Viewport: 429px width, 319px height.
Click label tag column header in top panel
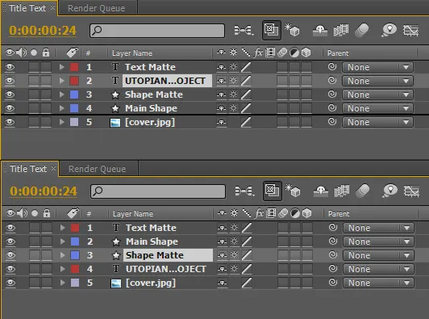pyautogui.click(x=73, y=52)
